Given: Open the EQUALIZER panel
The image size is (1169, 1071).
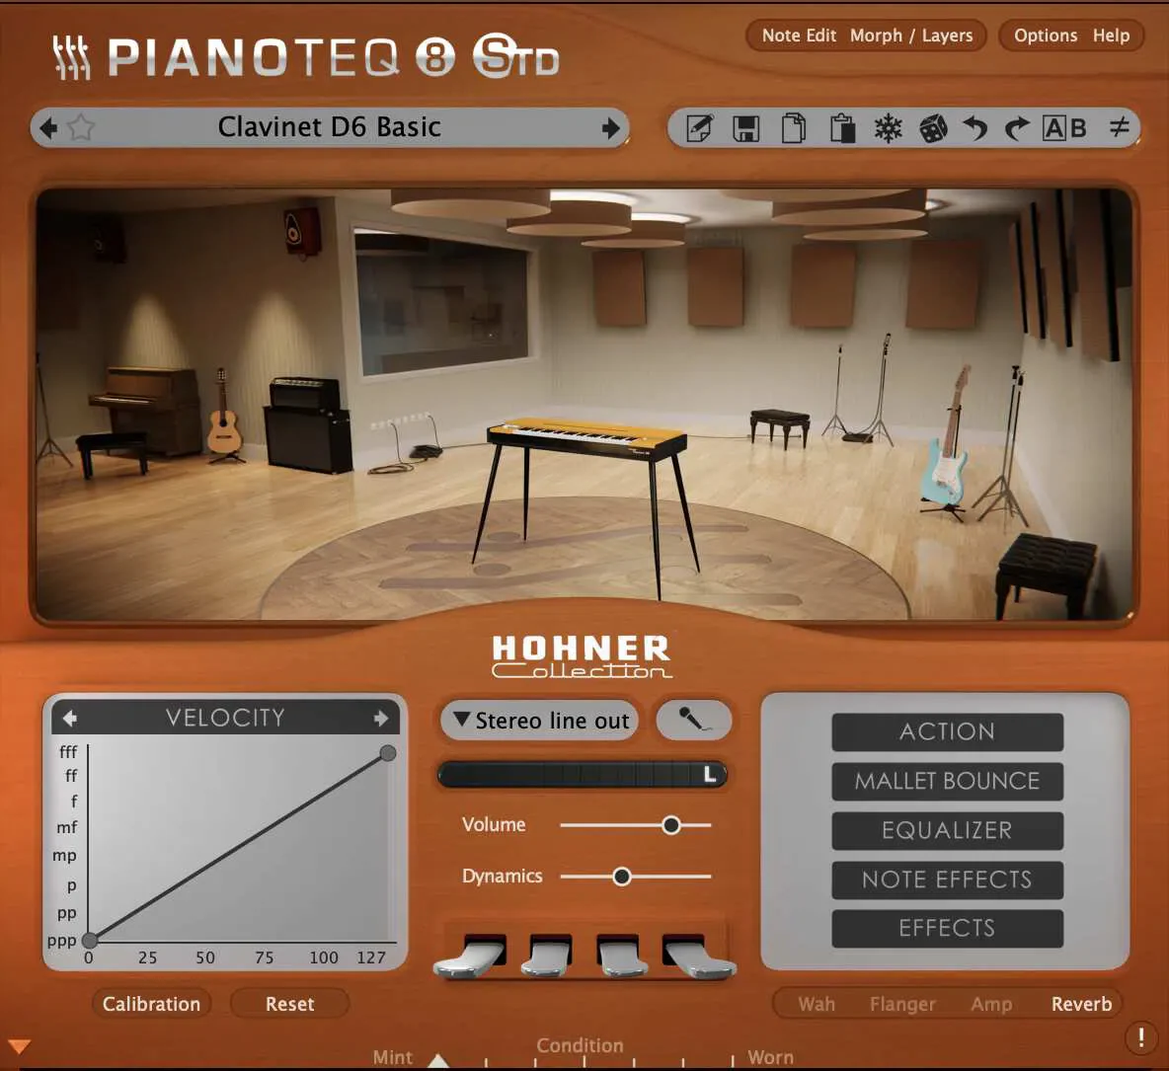Looking at the screenshot, I should pos(947,829).
